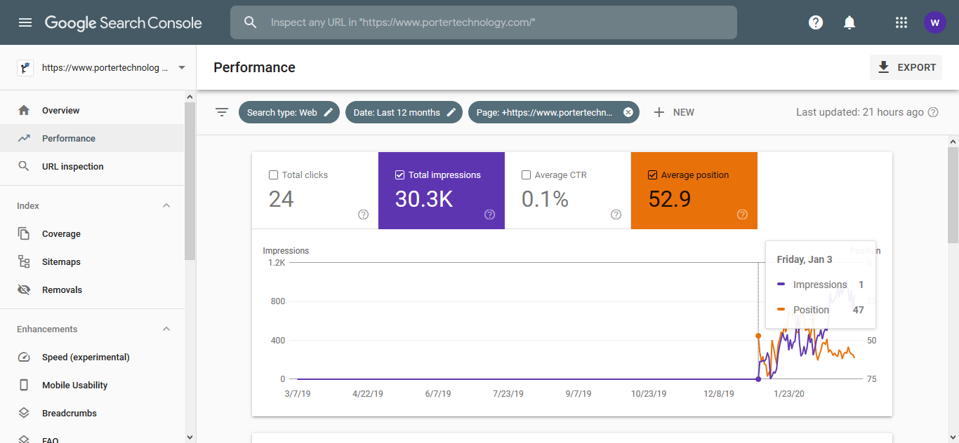
Task: Uncheck the Average position checkbox
Action: point(653,175)
